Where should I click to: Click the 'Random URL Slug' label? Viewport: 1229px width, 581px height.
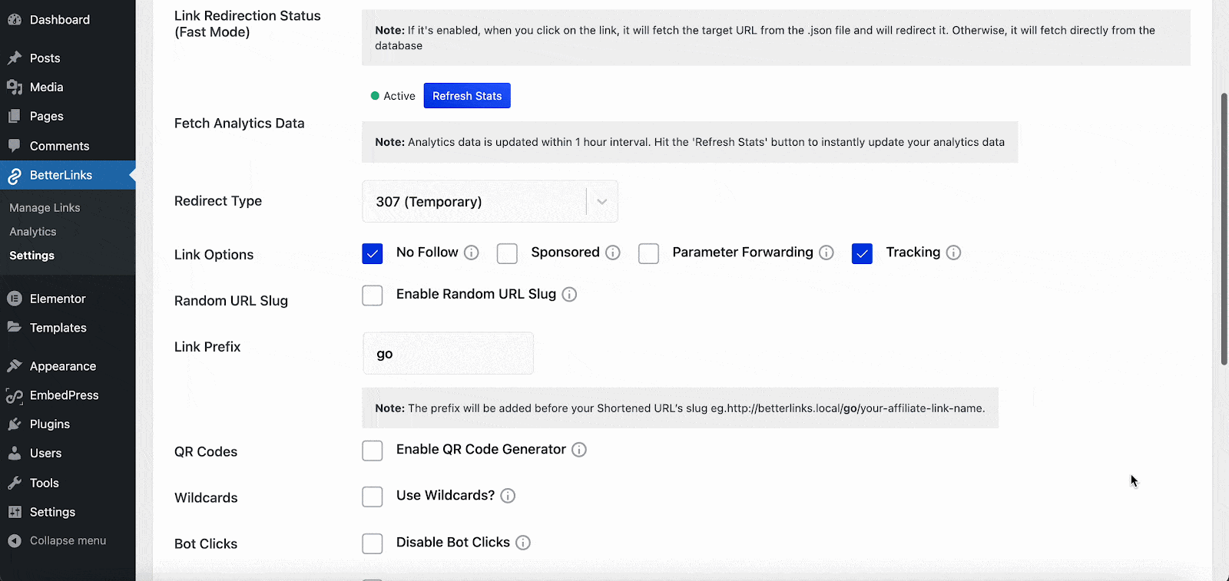(x=231, y=301)
